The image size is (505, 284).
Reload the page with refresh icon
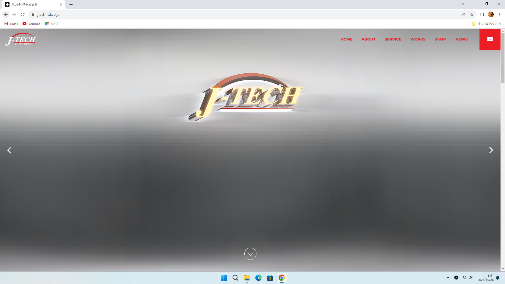click(23, 14)
